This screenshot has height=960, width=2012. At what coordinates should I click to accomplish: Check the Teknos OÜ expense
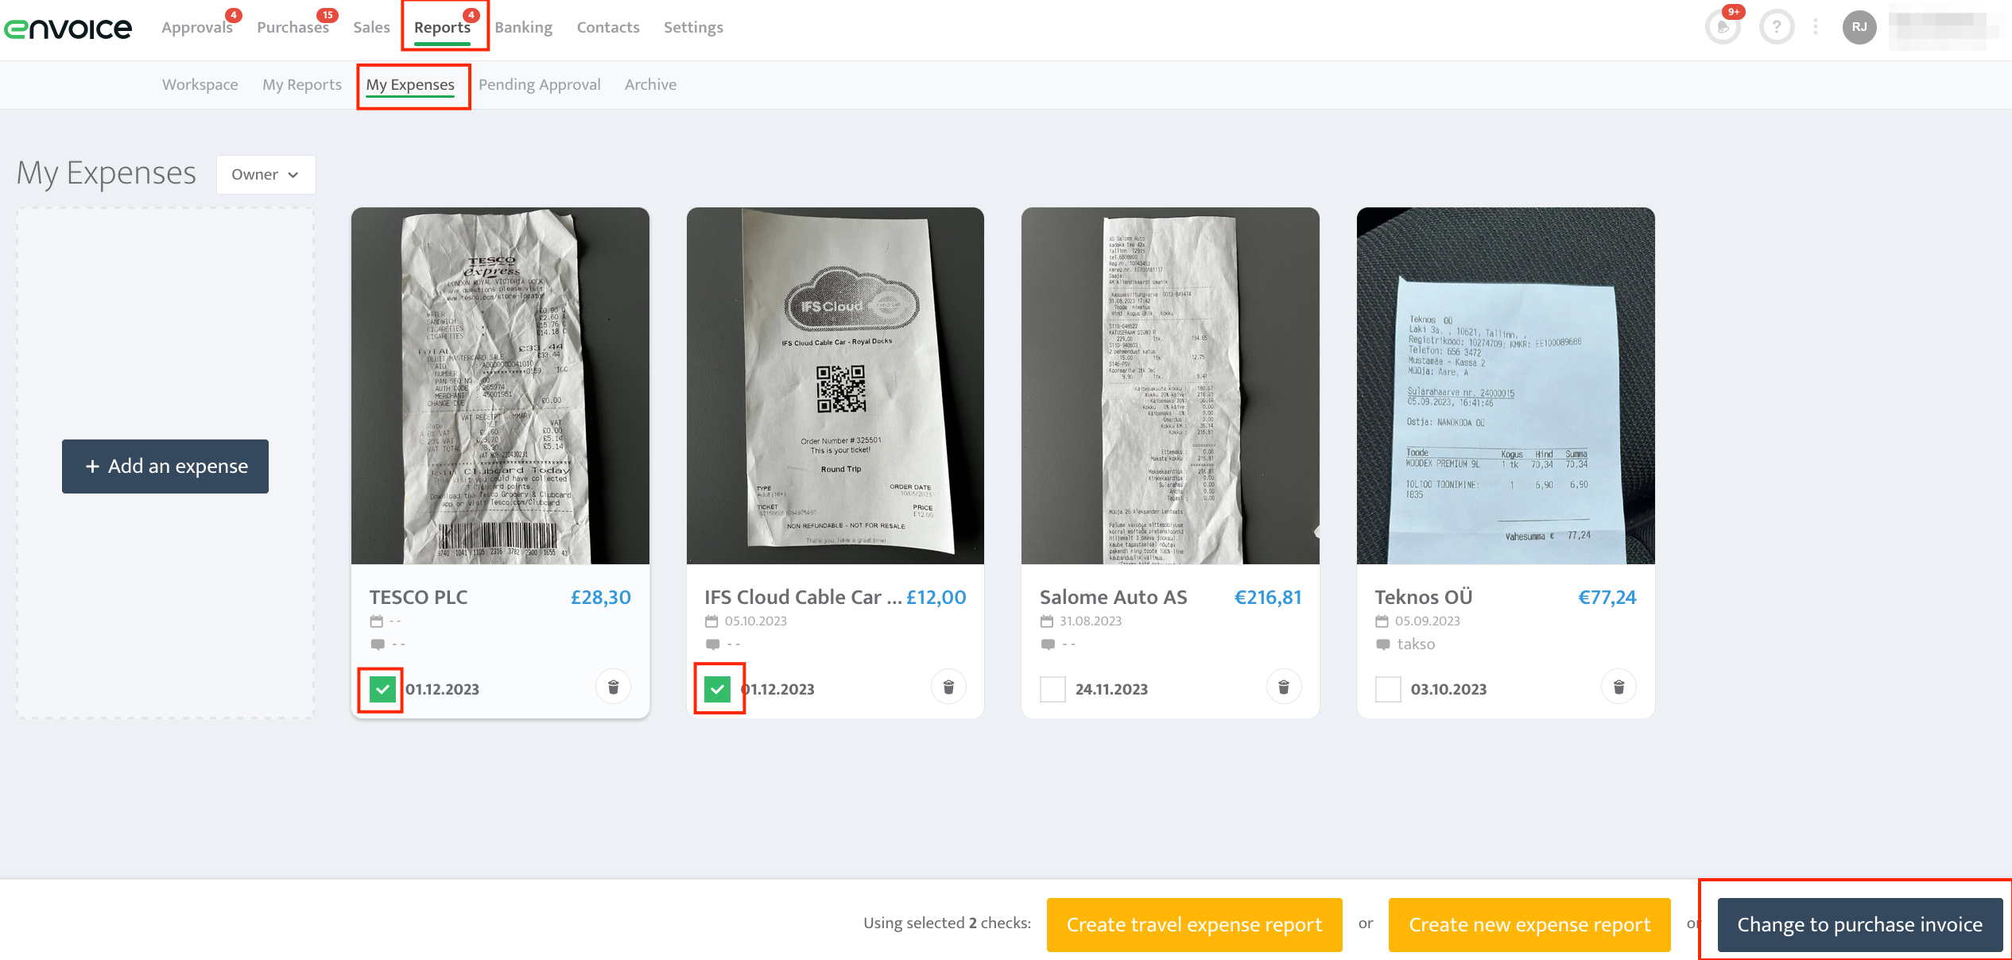click(1388, 689)
